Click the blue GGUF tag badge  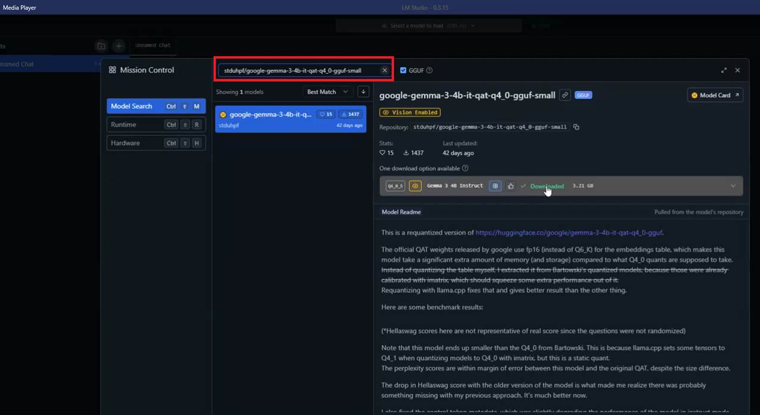point(583,95)
